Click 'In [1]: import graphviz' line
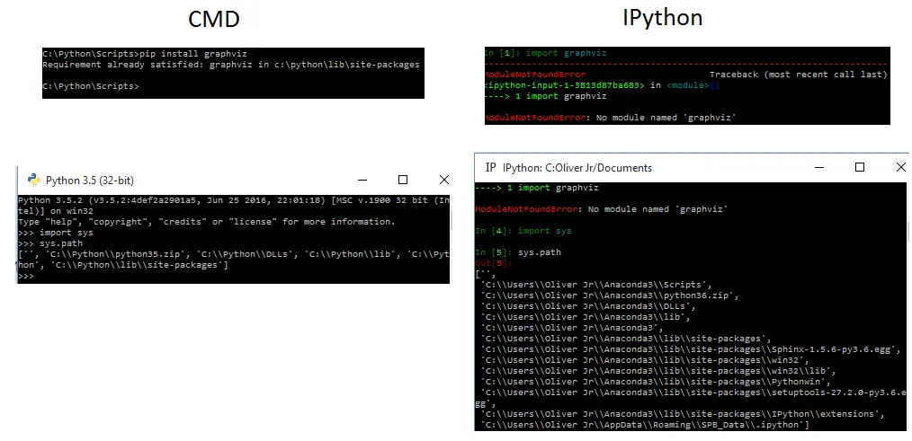This screenshot has height=441, width=912. (x=546, y=53)
